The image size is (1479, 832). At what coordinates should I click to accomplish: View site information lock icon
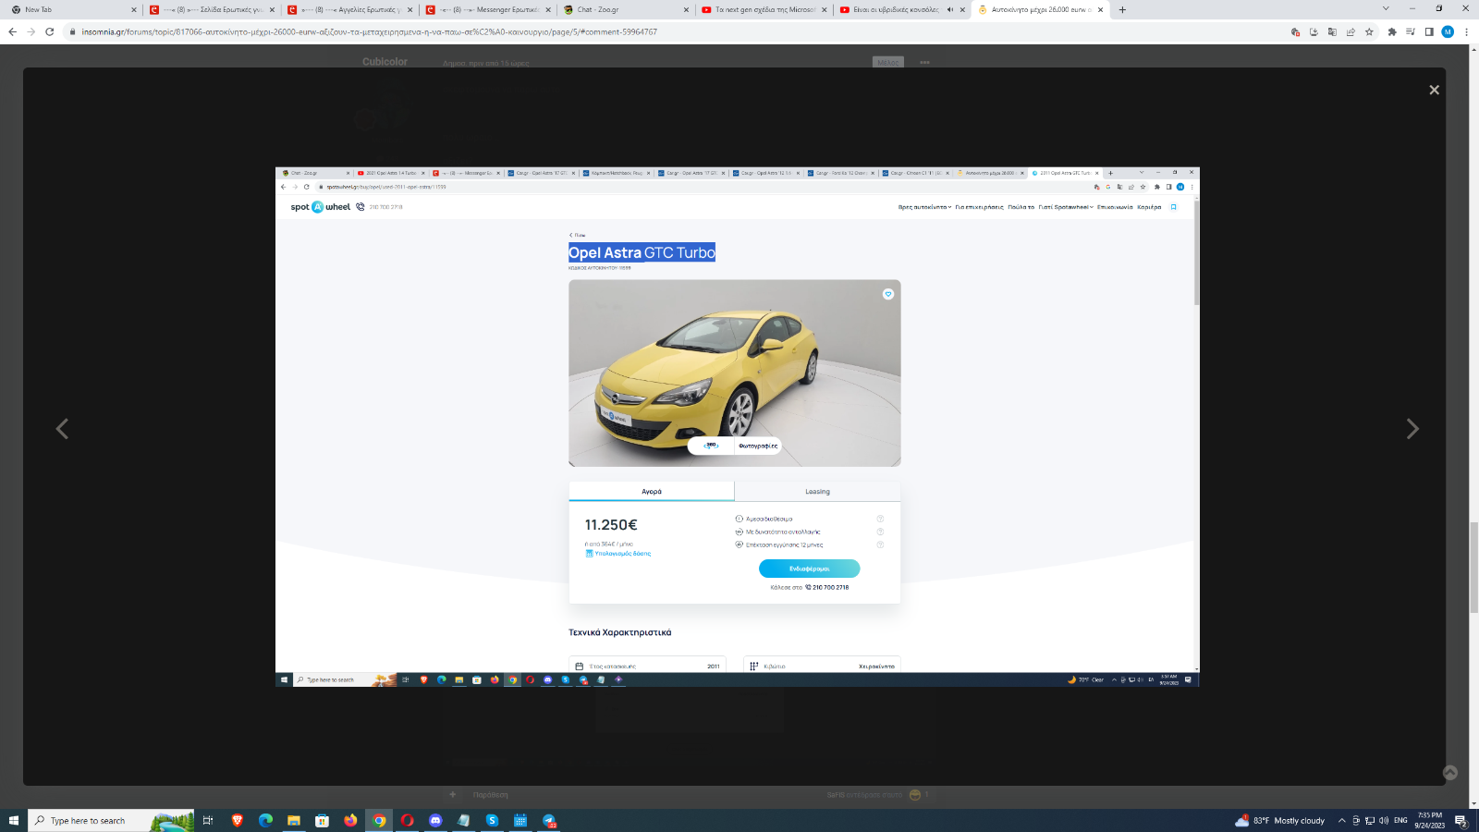click(x=73, y=31)
